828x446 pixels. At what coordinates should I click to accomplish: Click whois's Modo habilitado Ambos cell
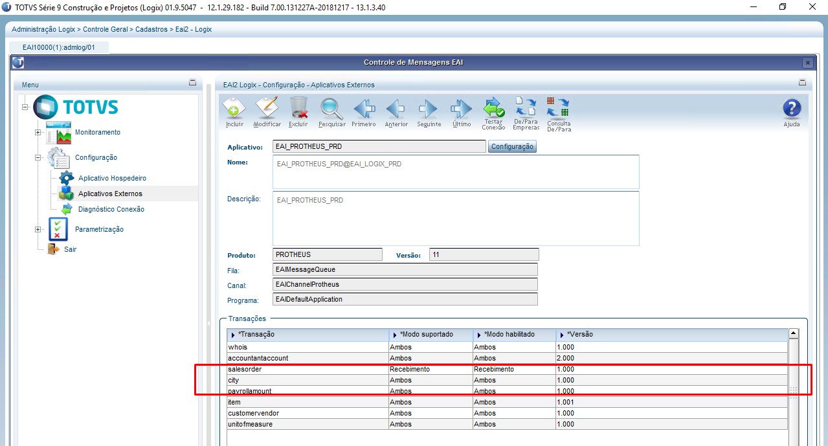515,347
